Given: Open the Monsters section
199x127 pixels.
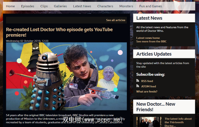Looking at the screenshot, I should (126, 6).
